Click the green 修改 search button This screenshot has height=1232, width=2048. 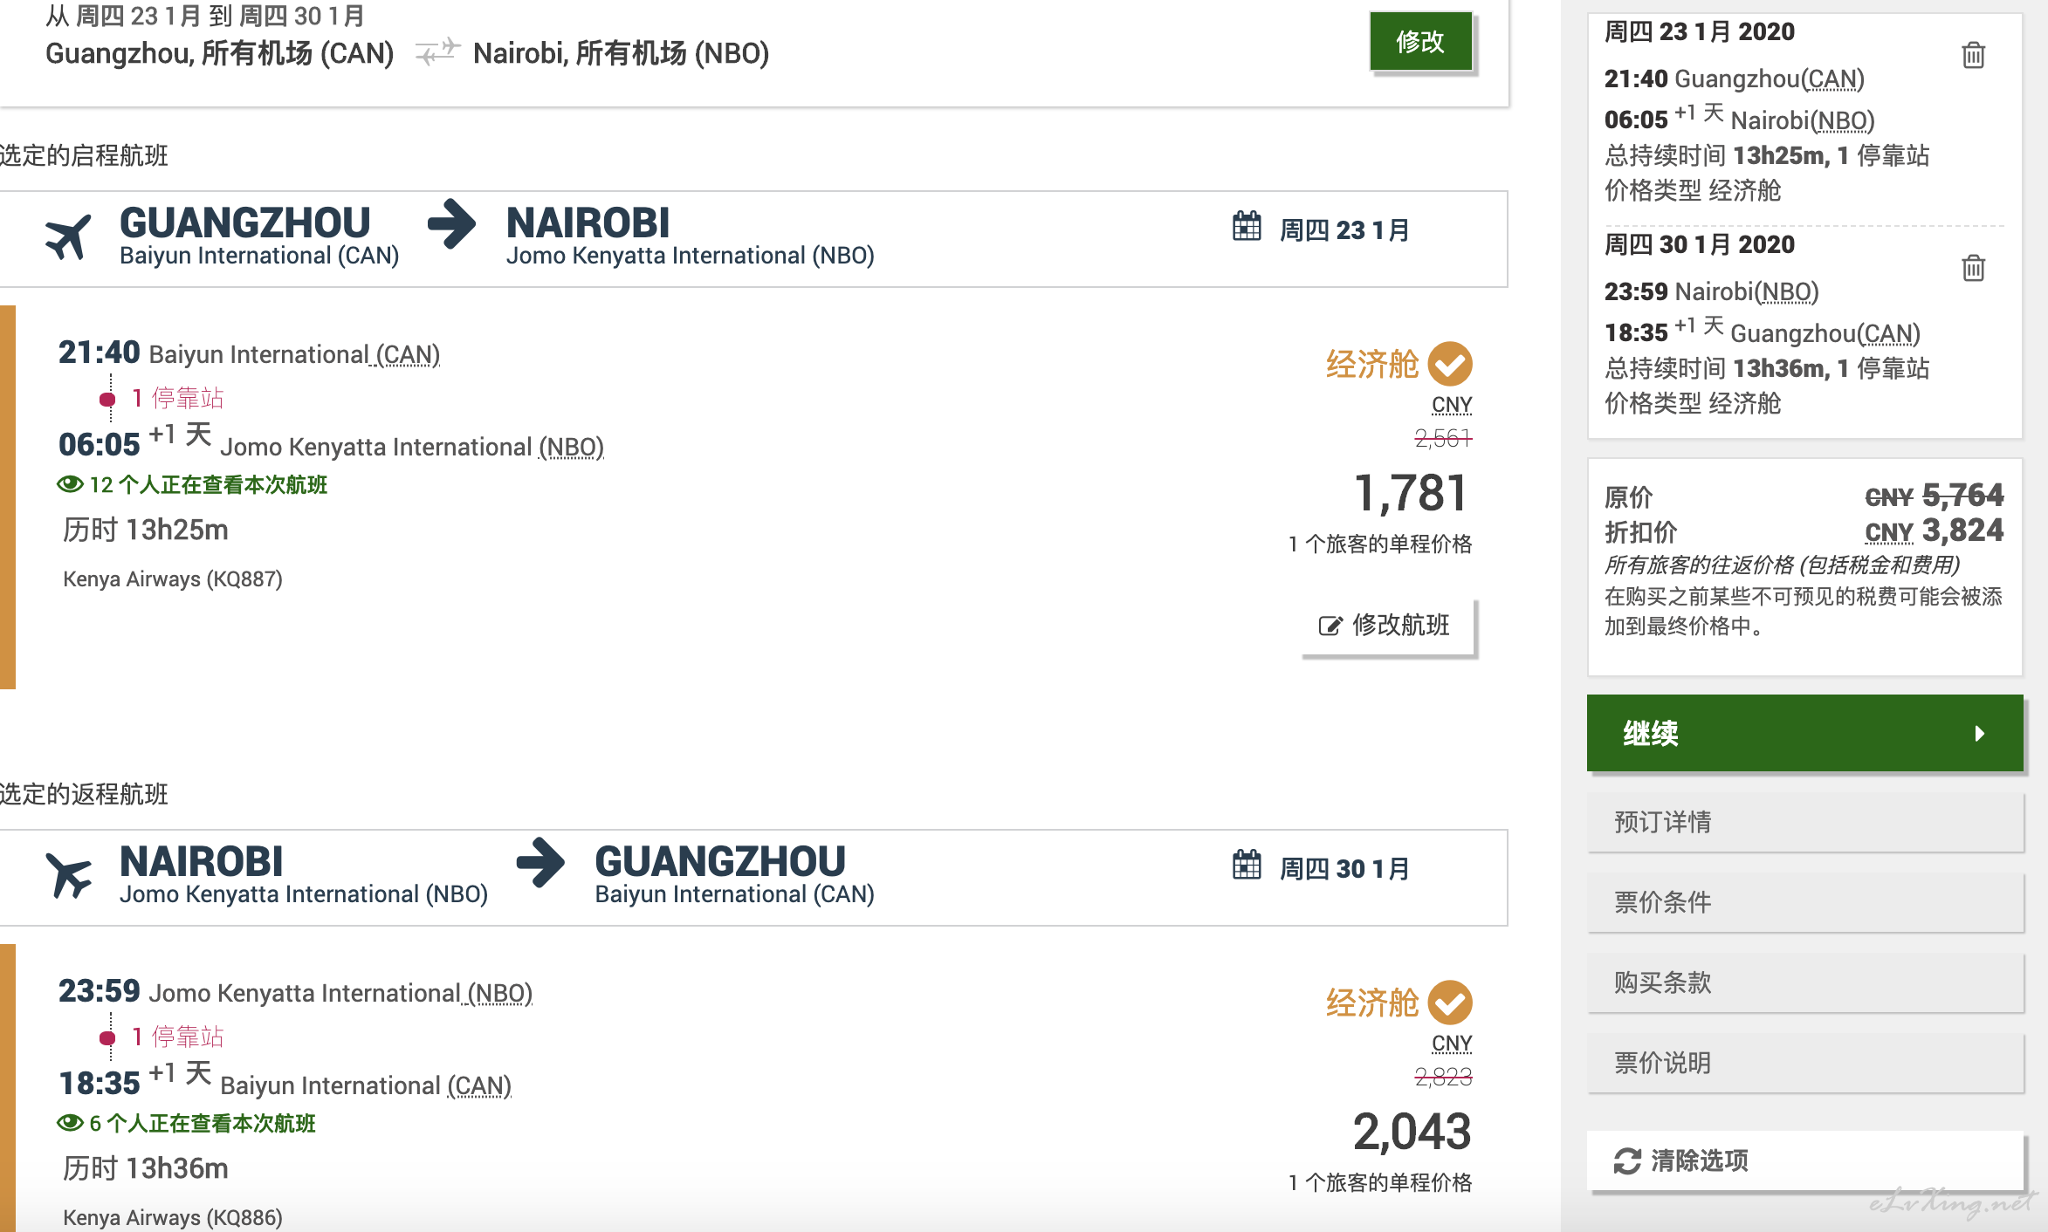point(1420,42)
